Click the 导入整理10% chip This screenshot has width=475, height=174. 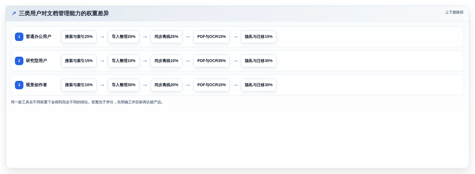pos(124,61)
